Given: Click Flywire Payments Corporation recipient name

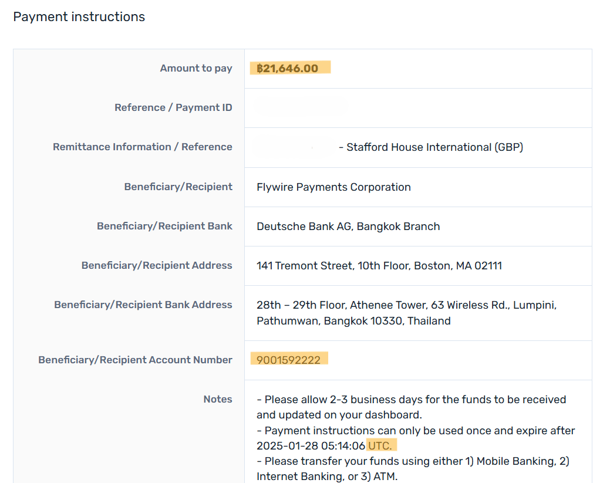Looking at the screenshot, I should 333,187.
